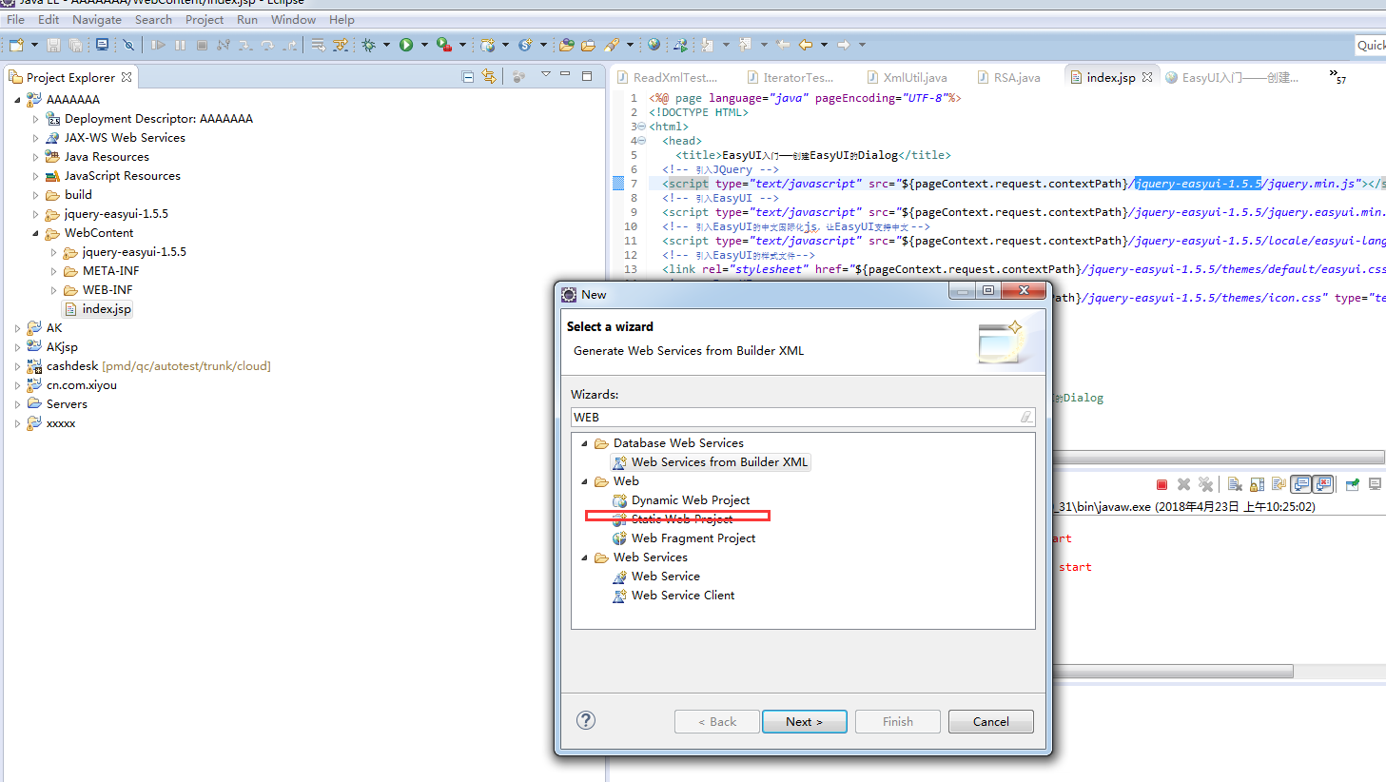Click the New wizard toolbar icon

coord(16,45)
